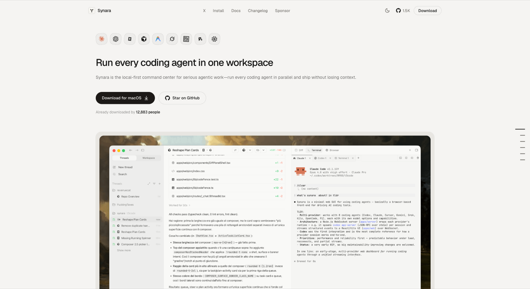This screenshot has height=289, width=530.
Task: Switch to Diff panel tab
Action: tap(299, 150)
